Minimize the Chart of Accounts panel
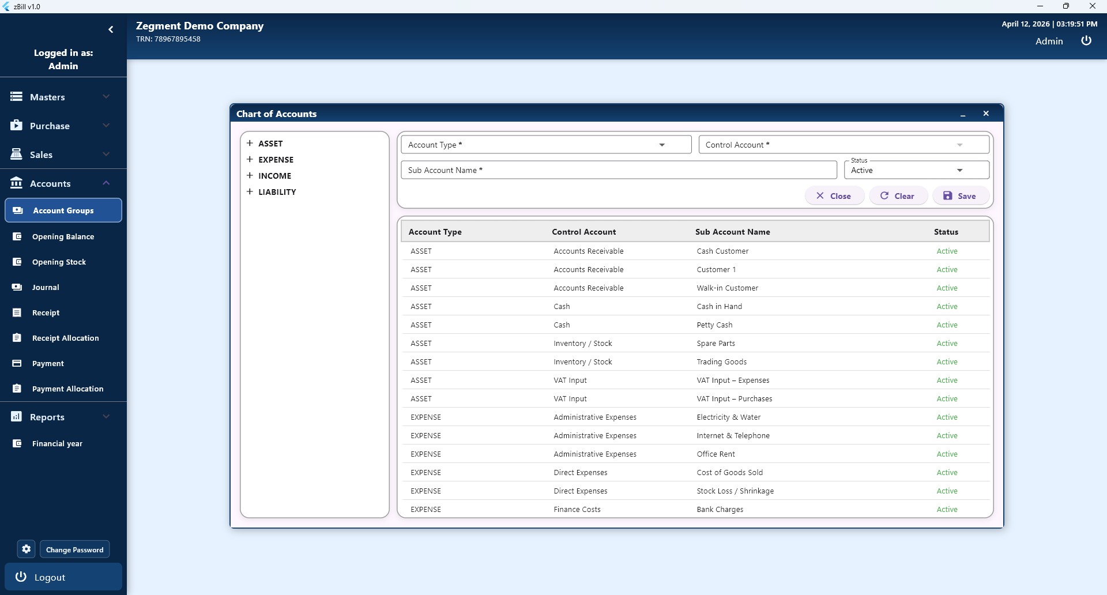Screen dimensions: 1107x595 tap(963, 114)
